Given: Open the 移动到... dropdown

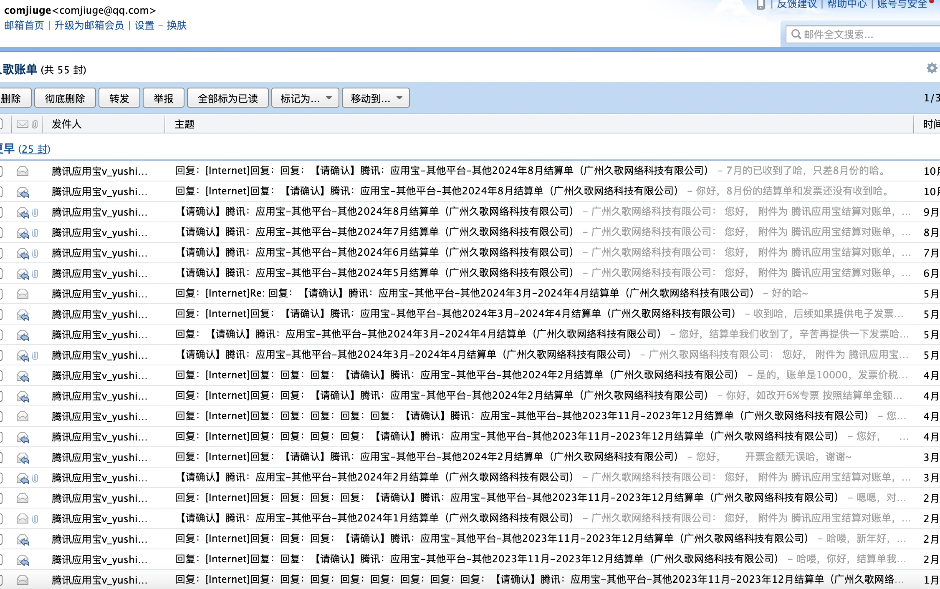Looking at the screenshot, I should pyautogui.click(x=376, y=98).
